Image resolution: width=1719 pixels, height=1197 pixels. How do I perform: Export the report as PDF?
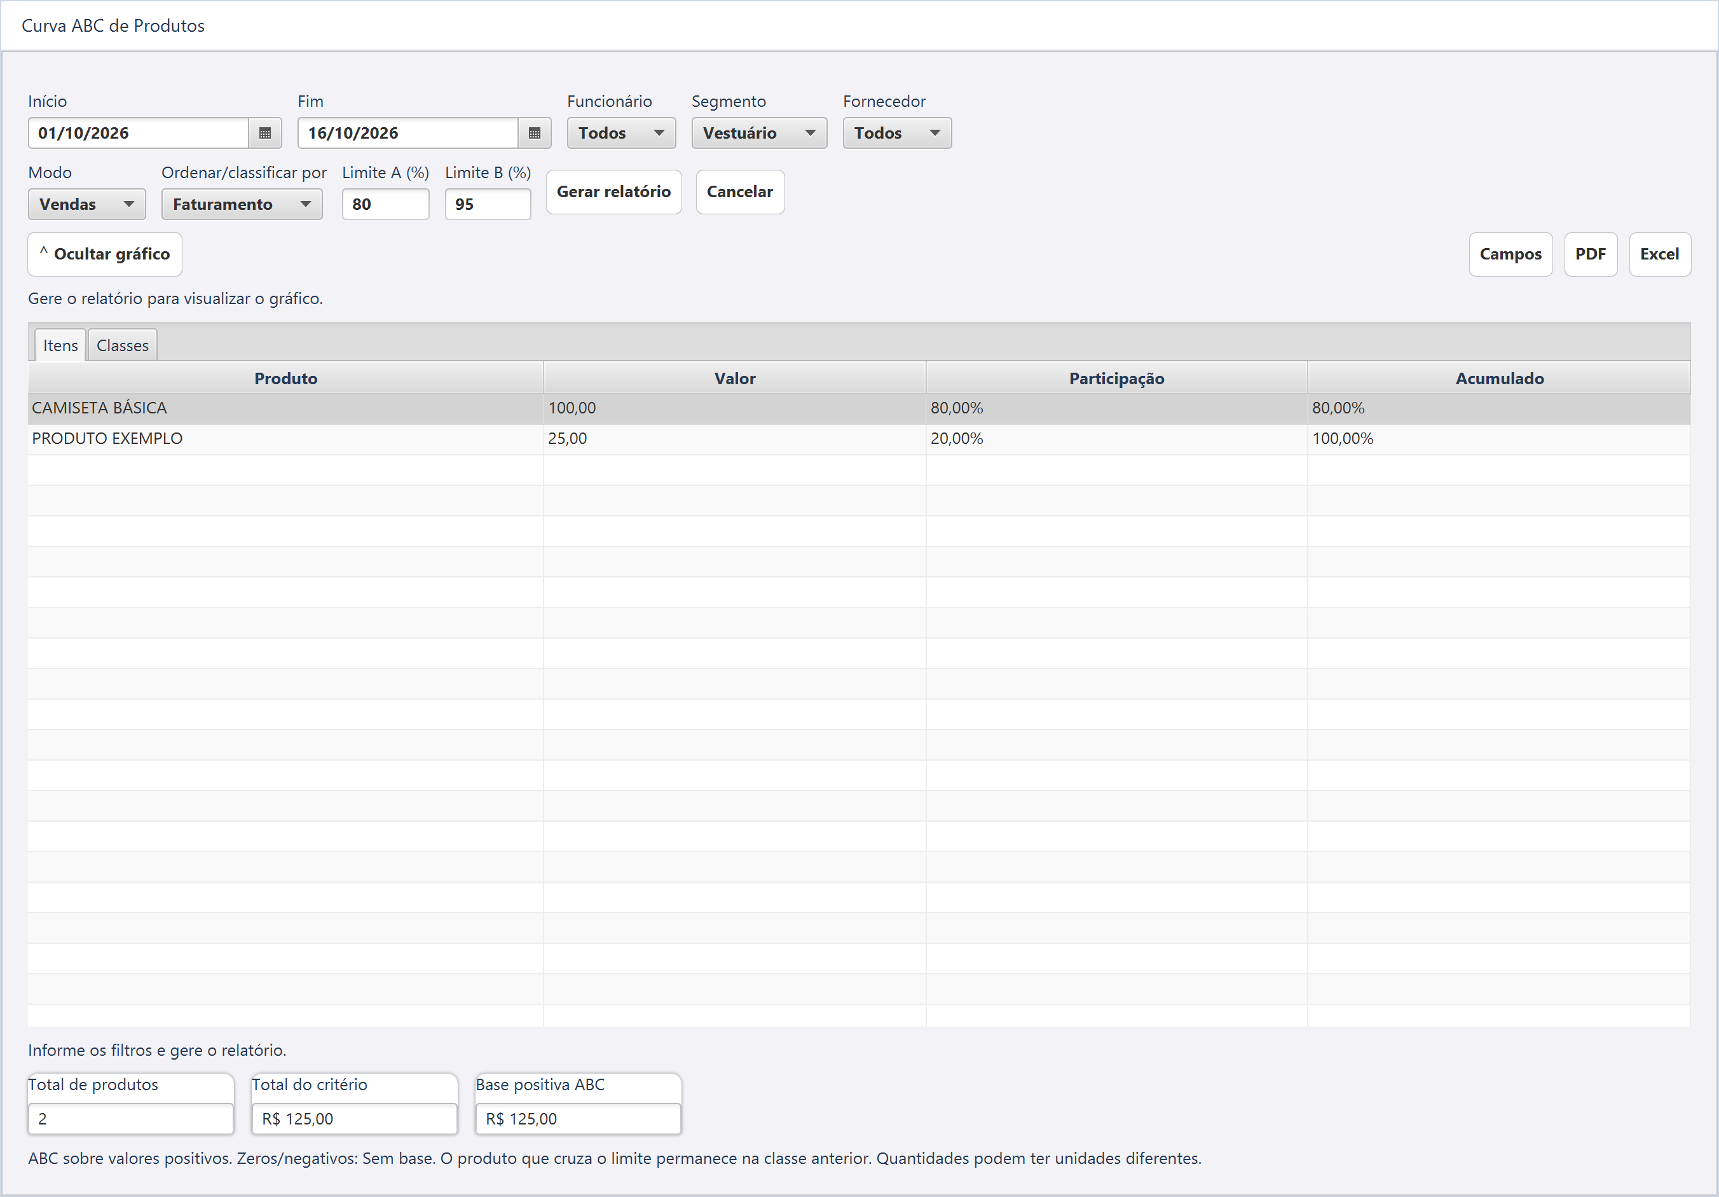point(1590,254)
